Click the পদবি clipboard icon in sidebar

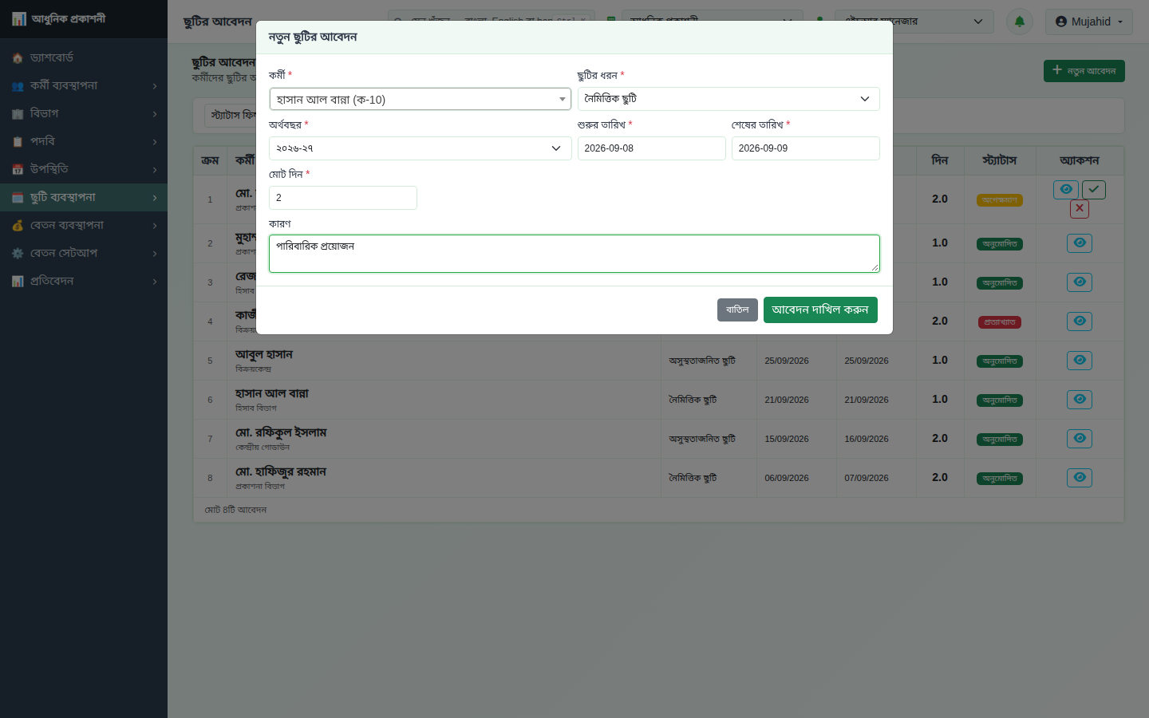(18, 142)
